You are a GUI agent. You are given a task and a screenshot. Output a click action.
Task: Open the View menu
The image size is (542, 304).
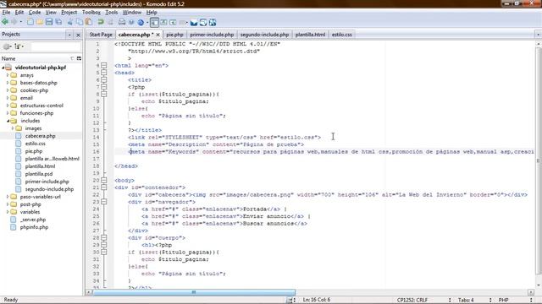pyautogui.click(x=51, y=12)
